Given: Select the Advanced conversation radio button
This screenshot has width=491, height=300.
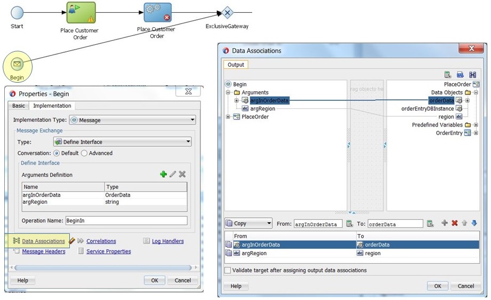Looking at the screenshot, I should tap(84, 153).
